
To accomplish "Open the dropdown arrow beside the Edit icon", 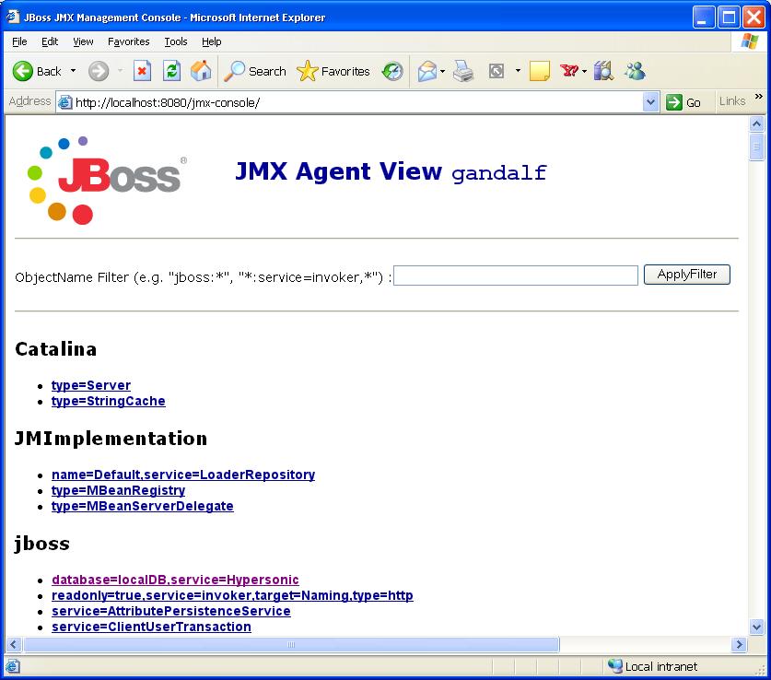I will coord(518,71).
